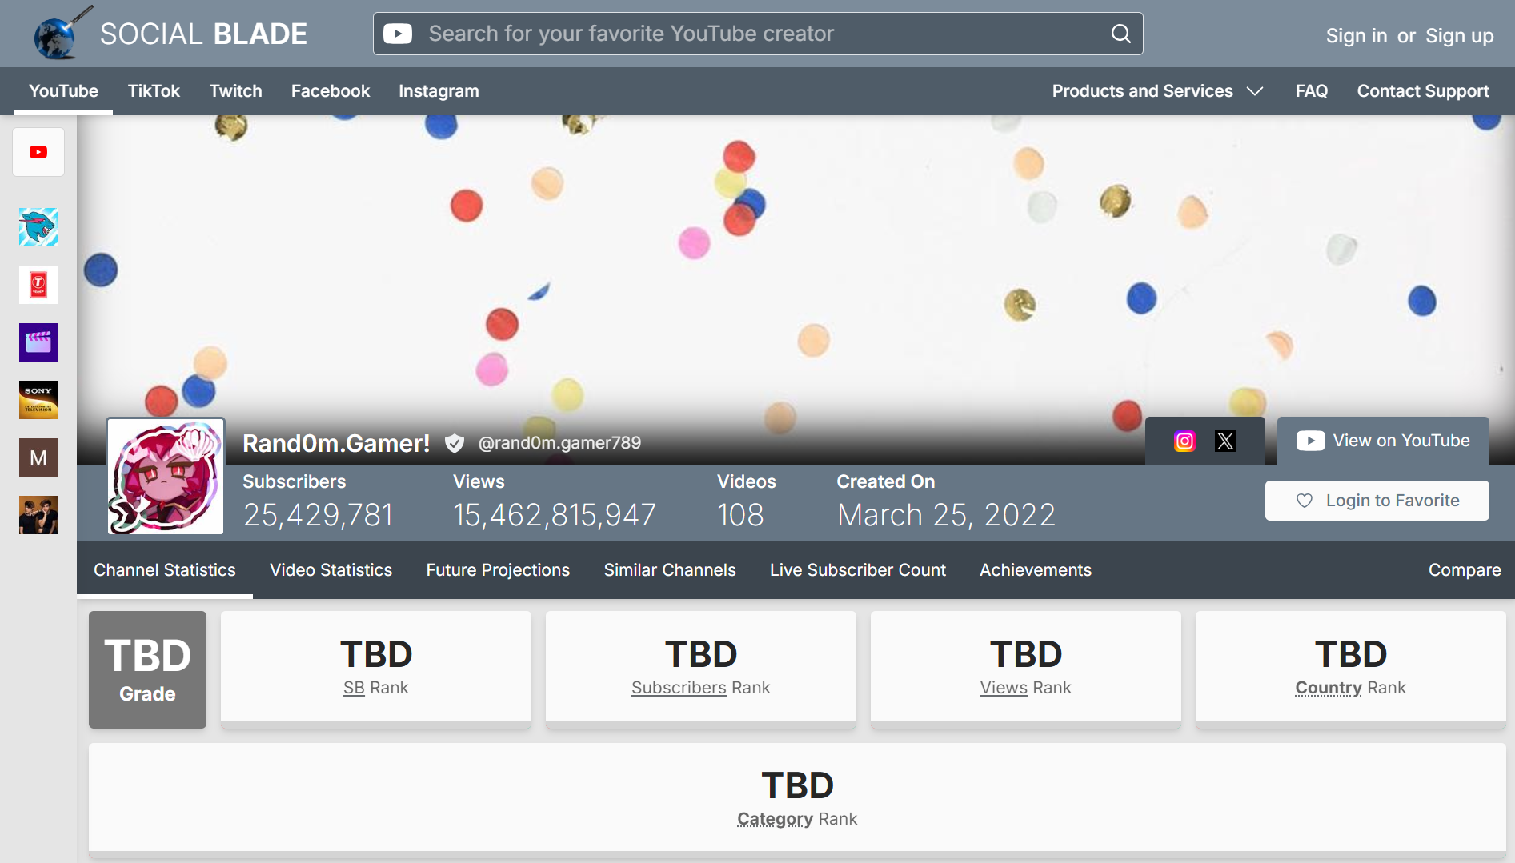Click the Rand0m.Gamer! channel name

[336, 443]
